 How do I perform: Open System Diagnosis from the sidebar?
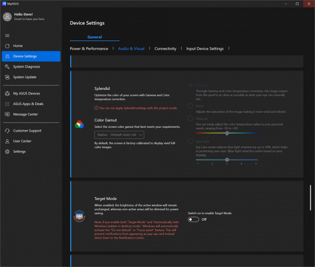[7, 67]
